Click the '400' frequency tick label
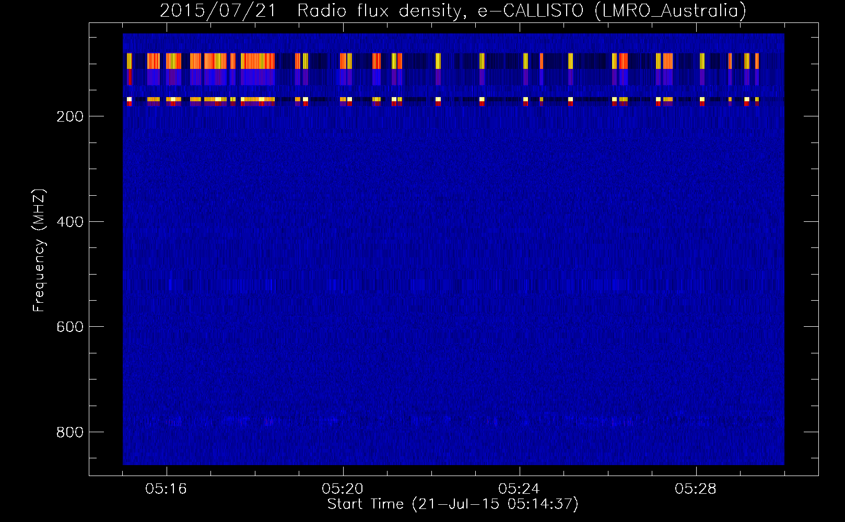The width and height of the screenshot is (845, 522). click(x=70, y=222)
